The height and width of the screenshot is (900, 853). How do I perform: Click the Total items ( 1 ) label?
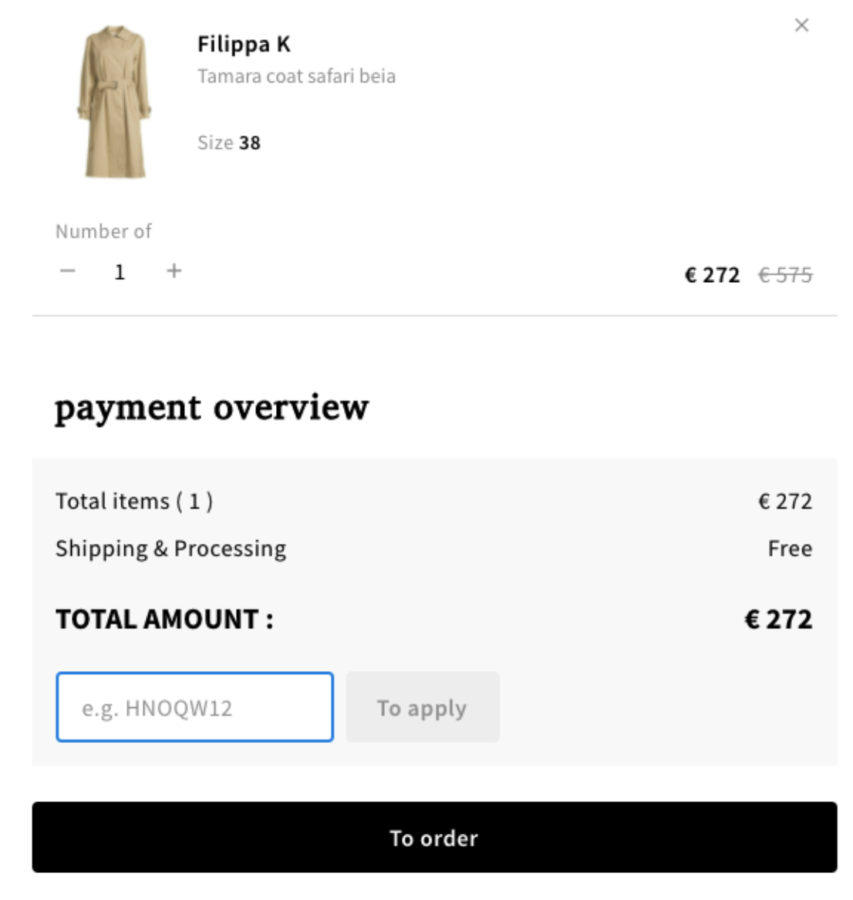134,502
